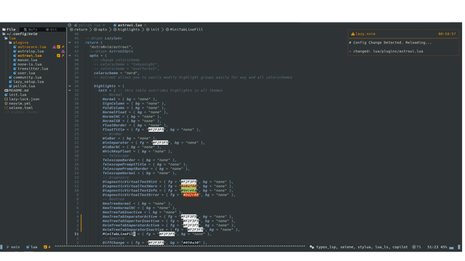465x261 pixels.
Task: Click the statusline scroll position bar after 45%
Action: pos(451,248)
